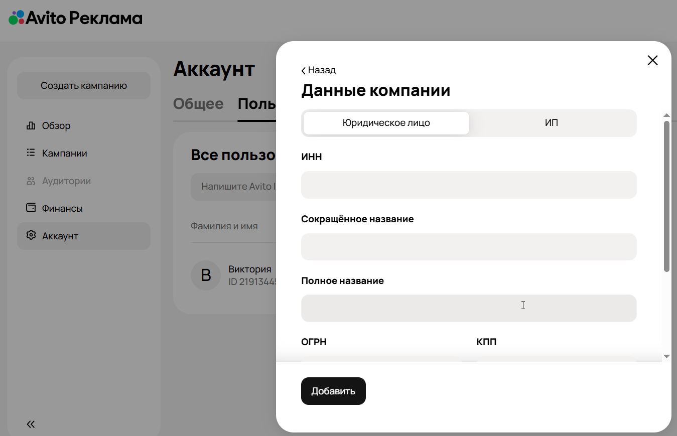Click the Кампании menu label
The width and height of the screenshot is (677, 436).
pos(65,154)
